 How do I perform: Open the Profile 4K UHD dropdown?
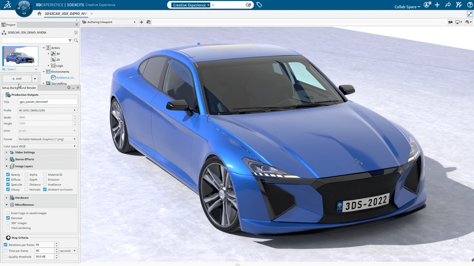47,110
